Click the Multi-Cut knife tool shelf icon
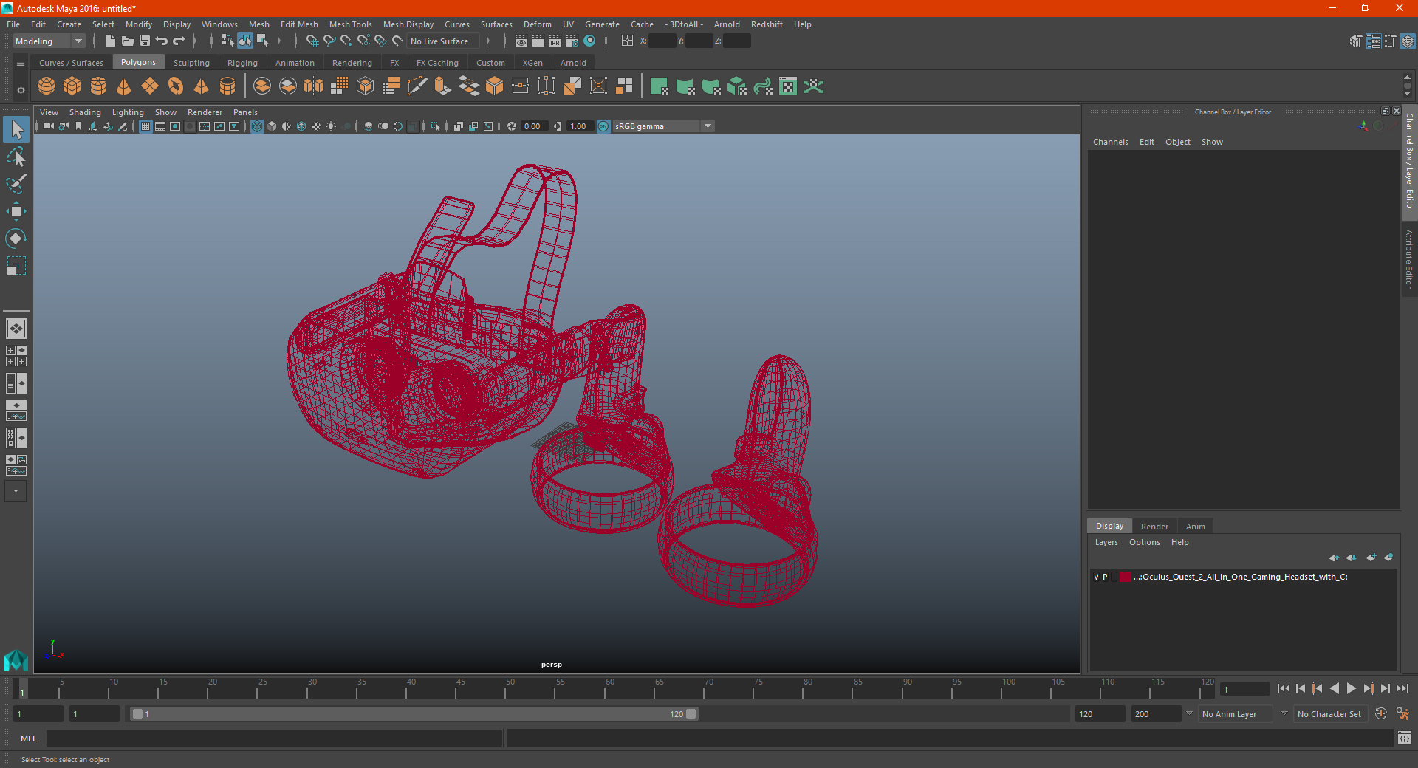The image size is (1418, 768). (417, 86)
